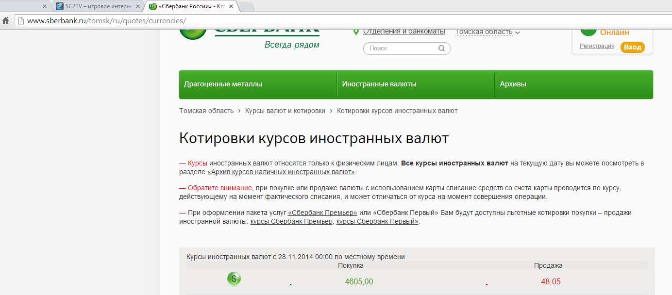
Task: Click the red Обратите внимание text
Action: point(220,188)
